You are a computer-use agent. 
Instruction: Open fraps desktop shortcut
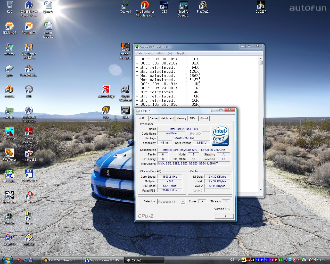click(x=29, y=218)
